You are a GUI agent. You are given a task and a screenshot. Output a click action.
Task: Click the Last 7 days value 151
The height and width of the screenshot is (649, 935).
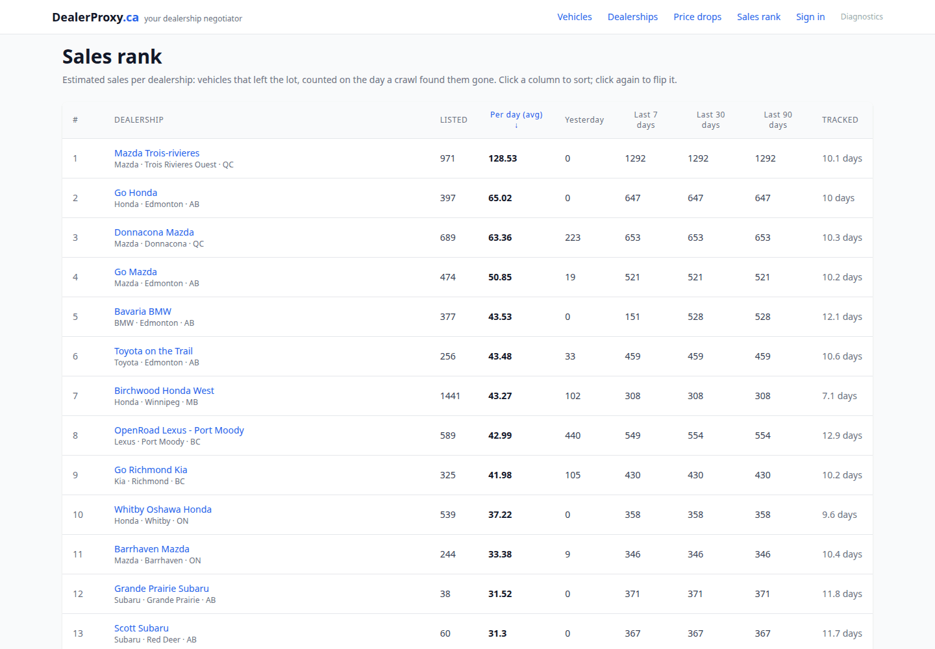pos(632,317)
